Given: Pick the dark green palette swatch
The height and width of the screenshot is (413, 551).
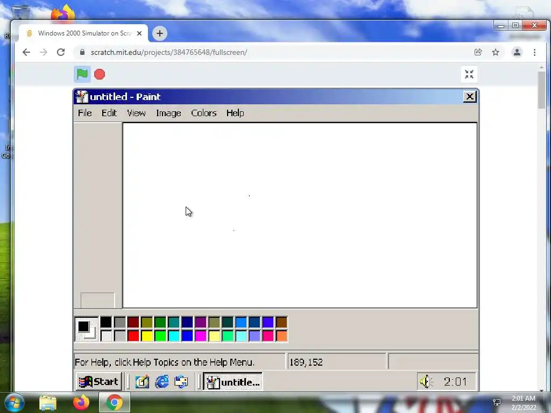Looking at the screenshot, I should click(160, 322).
